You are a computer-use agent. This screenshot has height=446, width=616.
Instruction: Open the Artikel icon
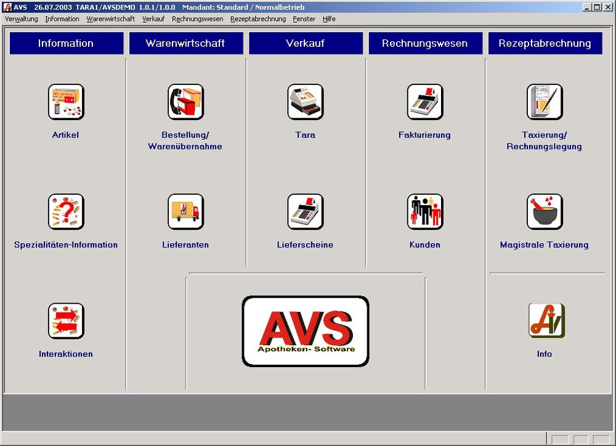(66, 102)
